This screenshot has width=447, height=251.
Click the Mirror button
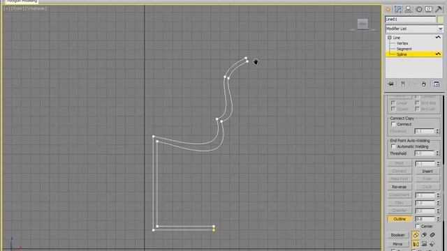(x=397, y=244)
